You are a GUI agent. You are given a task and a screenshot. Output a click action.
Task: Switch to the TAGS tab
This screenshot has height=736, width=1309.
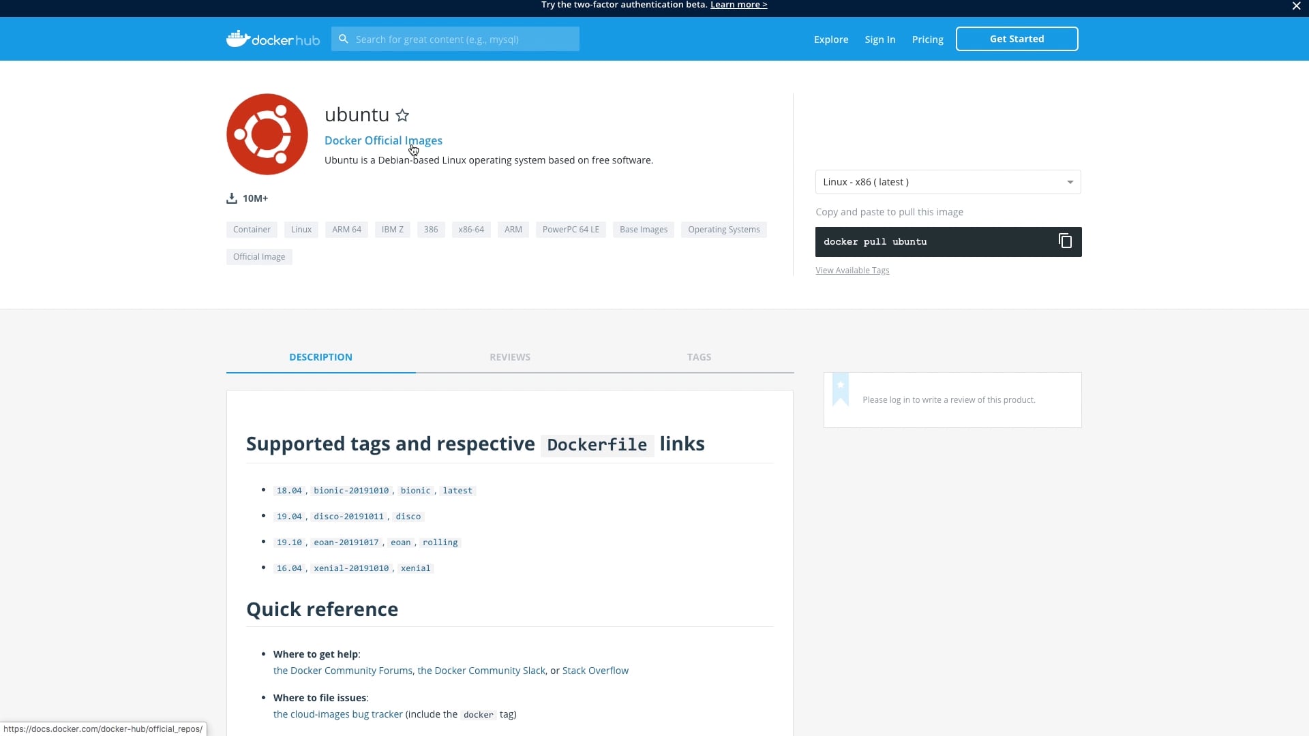pyautogui.click(x=699, y=356)
